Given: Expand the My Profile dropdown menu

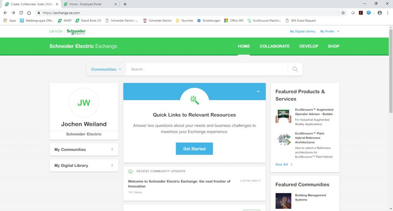Looking at the screenshot, I should pyautogui.click(x=330, y=31).
